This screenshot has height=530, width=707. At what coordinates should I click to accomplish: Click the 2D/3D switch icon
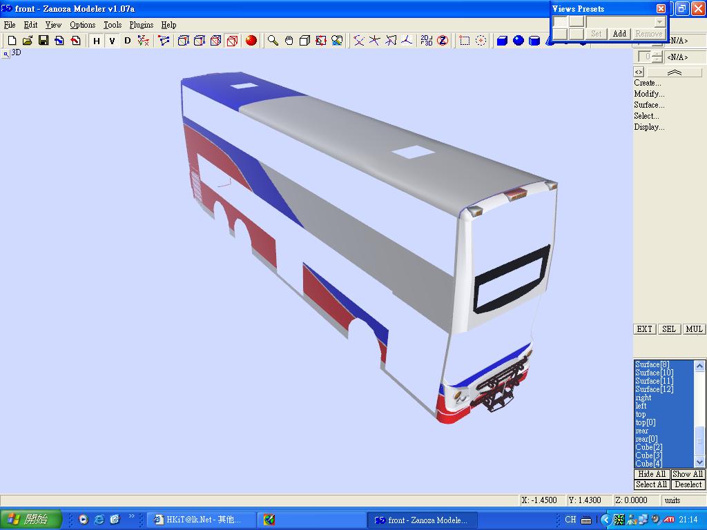click(427, 41)
